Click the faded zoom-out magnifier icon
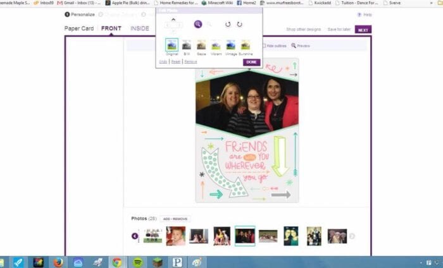The height and width of the screenshot is (268, 443). pos(209,25)
